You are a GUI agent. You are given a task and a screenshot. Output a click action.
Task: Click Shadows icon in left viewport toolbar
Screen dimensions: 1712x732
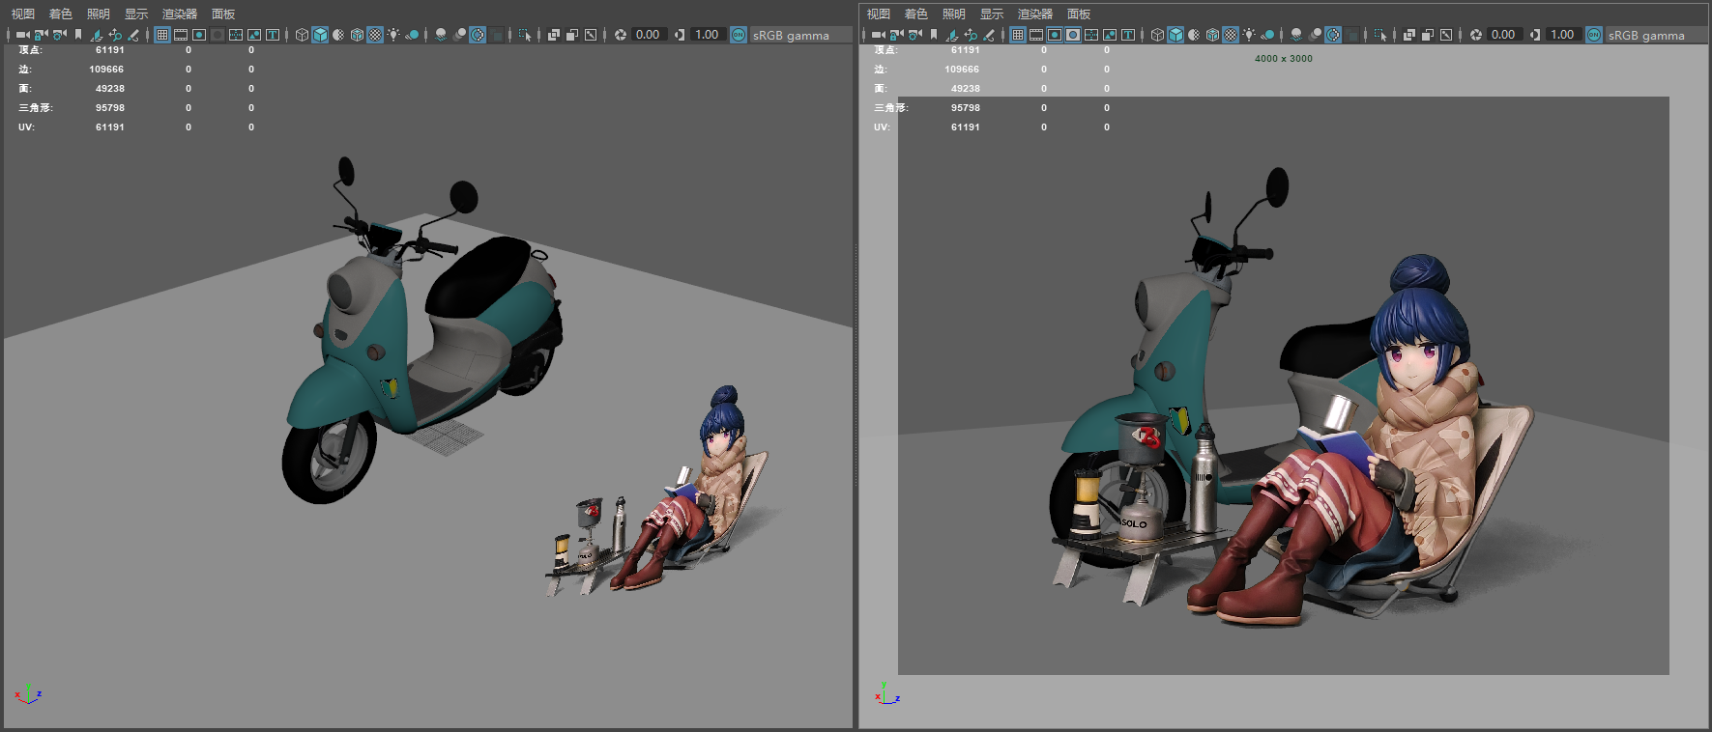click(412, 35)
